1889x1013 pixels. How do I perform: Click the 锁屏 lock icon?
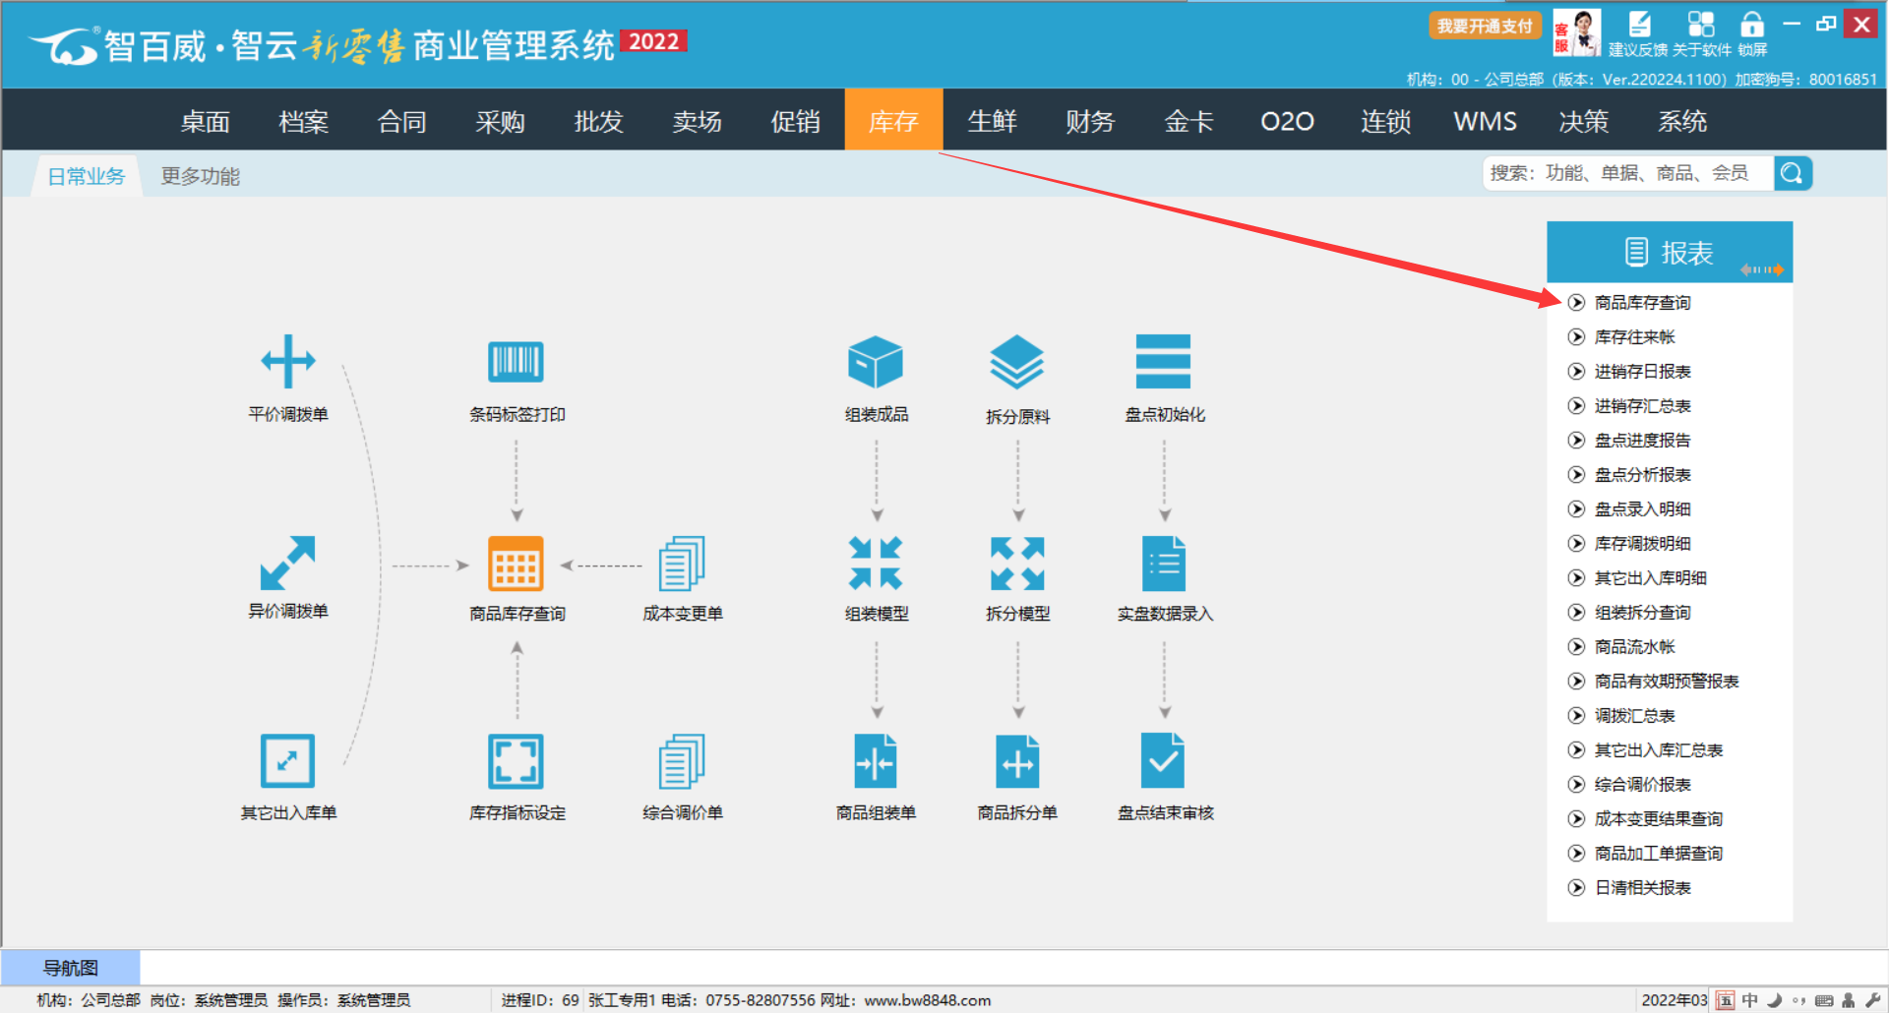[x=1751, y=26]
